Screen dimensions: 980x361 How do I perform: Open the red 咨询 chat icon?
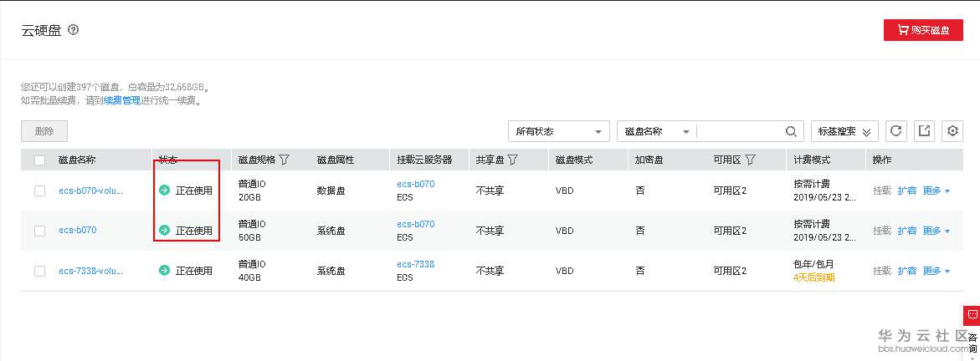tap(972, 315)
